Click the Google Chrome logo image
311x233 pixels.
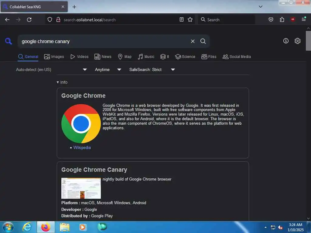pyautogui.click(x=81, y=123)
